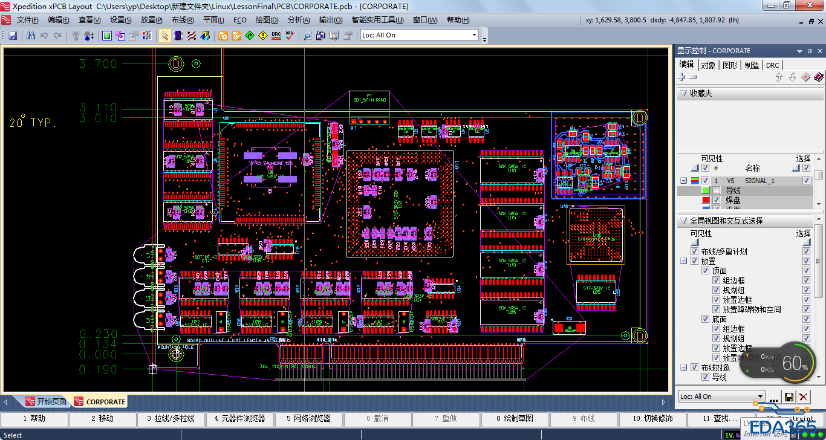Click the save scheme floppy icon
The height and width of the screenshot is (440, 826).
(x=789, y=397)
